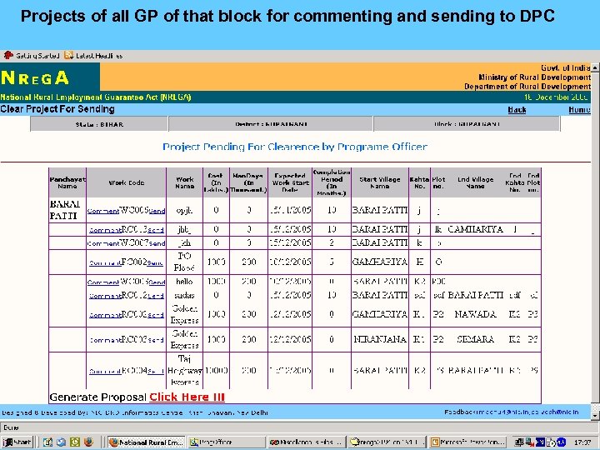Click the State : BIHAR header cell
Screen dimensions: 600x450
tap(99, 124)
